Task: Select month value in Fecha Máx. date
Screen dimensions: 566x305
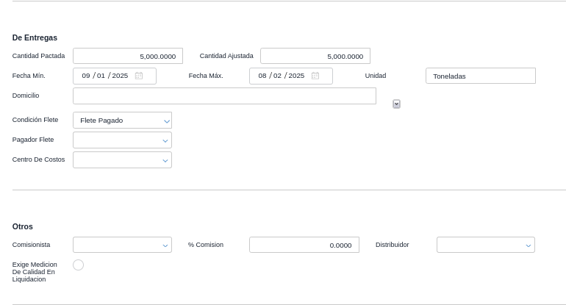Action: [278, 76]
